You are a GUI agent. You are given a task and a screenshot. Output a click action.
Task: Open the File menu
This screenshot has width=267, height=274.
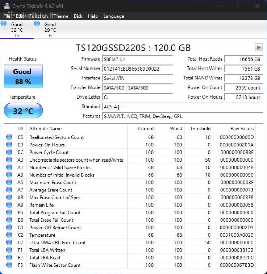tap(7, 16)
